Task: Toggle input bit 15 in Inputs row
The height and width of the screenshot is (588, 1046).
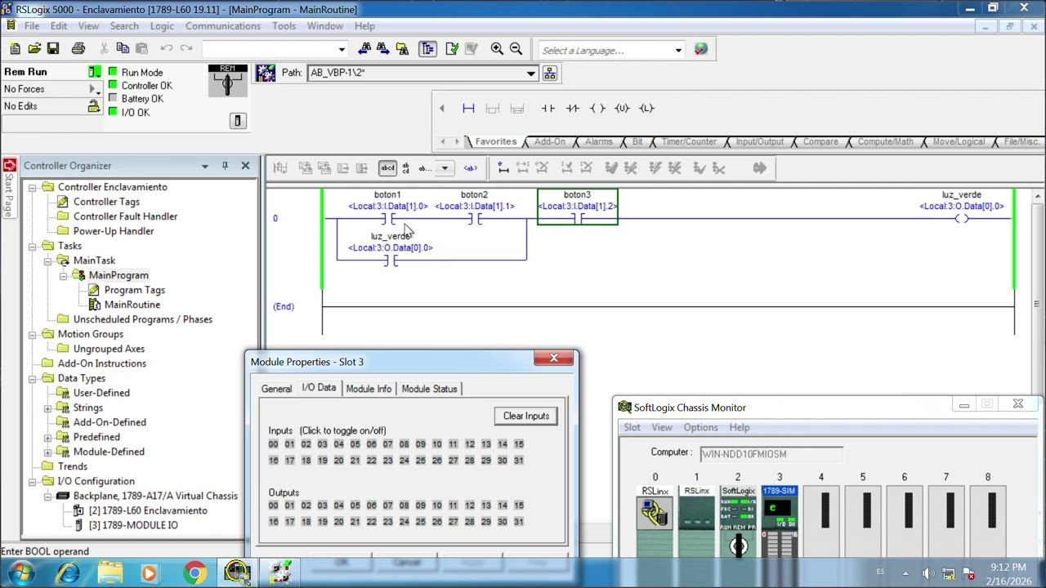Action: coord(518,444)
